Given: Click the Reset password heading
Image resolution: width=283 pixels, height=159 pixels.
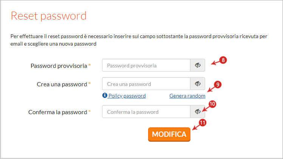Looking at the screenshot, I should click(48, 16).
